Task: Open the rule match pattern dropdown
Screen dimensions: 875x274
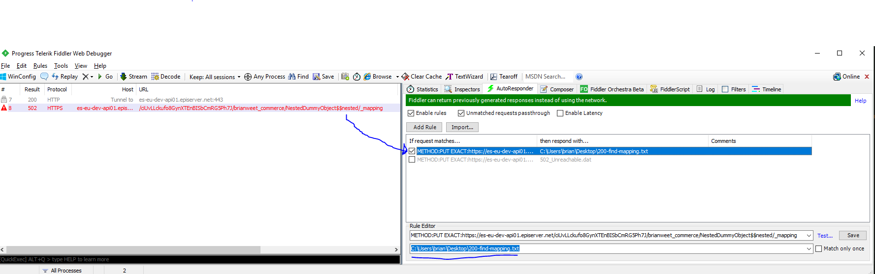Action: click(809, 236)
